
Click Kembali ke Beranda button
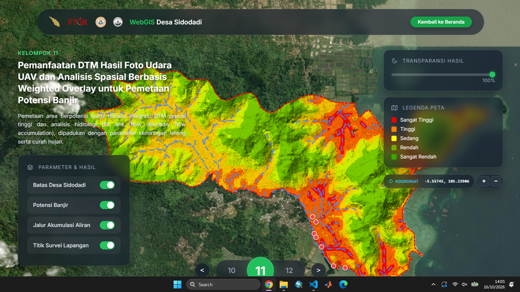pyautogui.click(x=441, y=22)
